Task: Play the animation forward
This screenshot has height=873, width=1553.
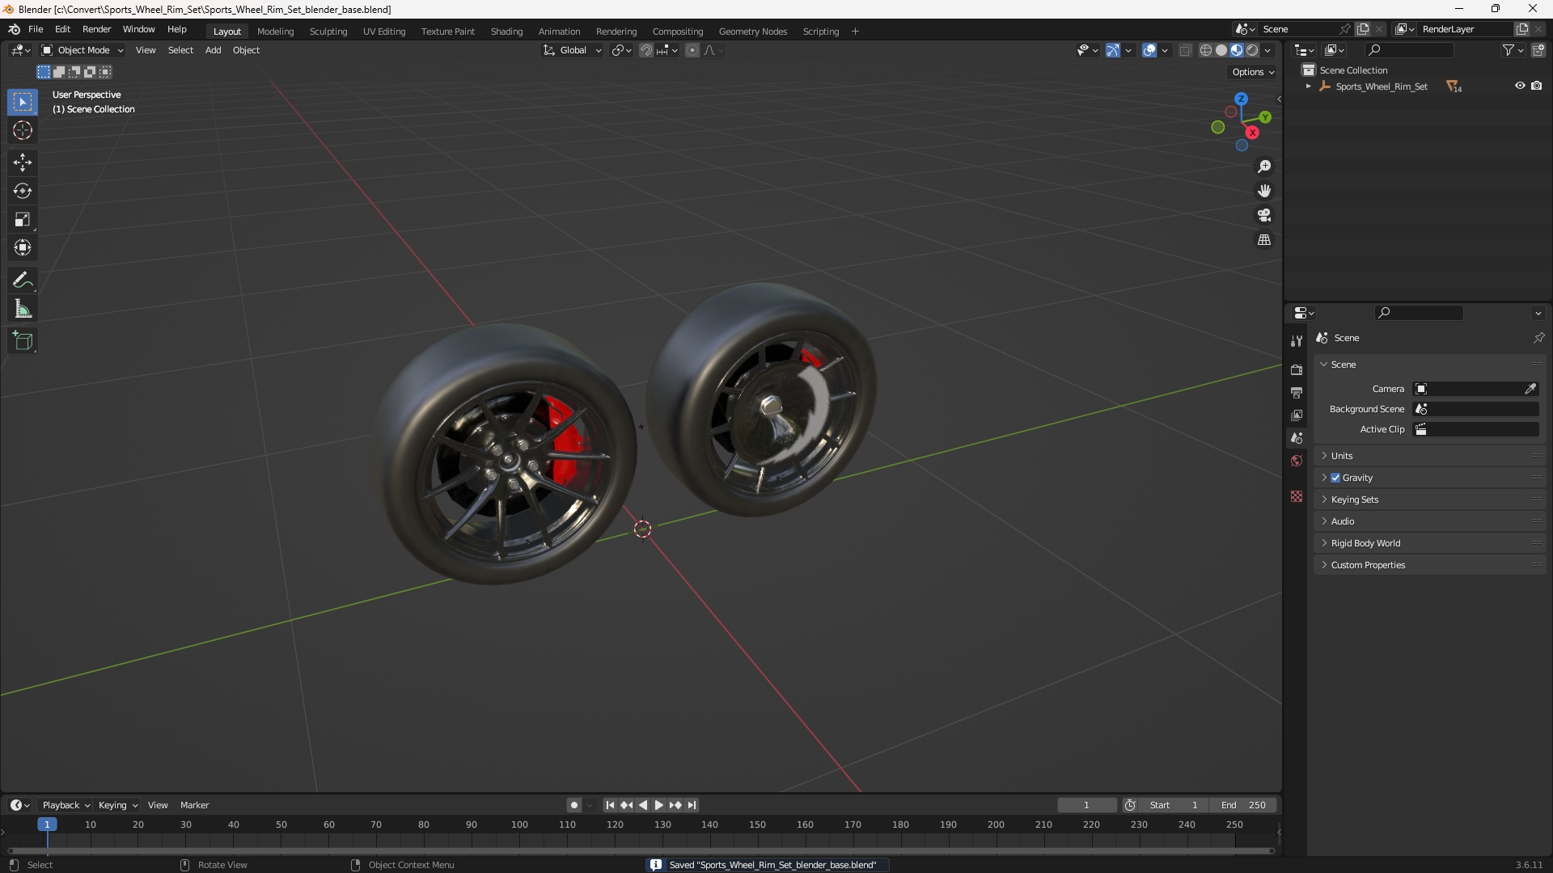Action: (658, 805)
